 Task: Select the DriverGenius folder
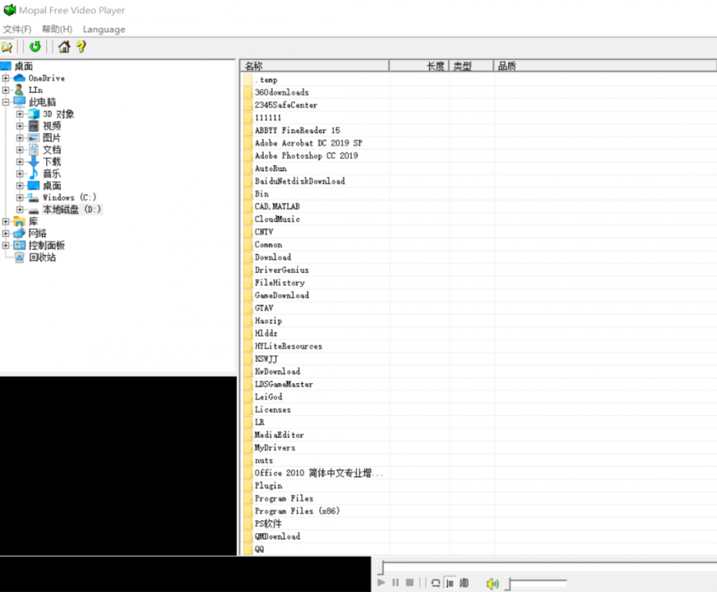tap(282, 270)
